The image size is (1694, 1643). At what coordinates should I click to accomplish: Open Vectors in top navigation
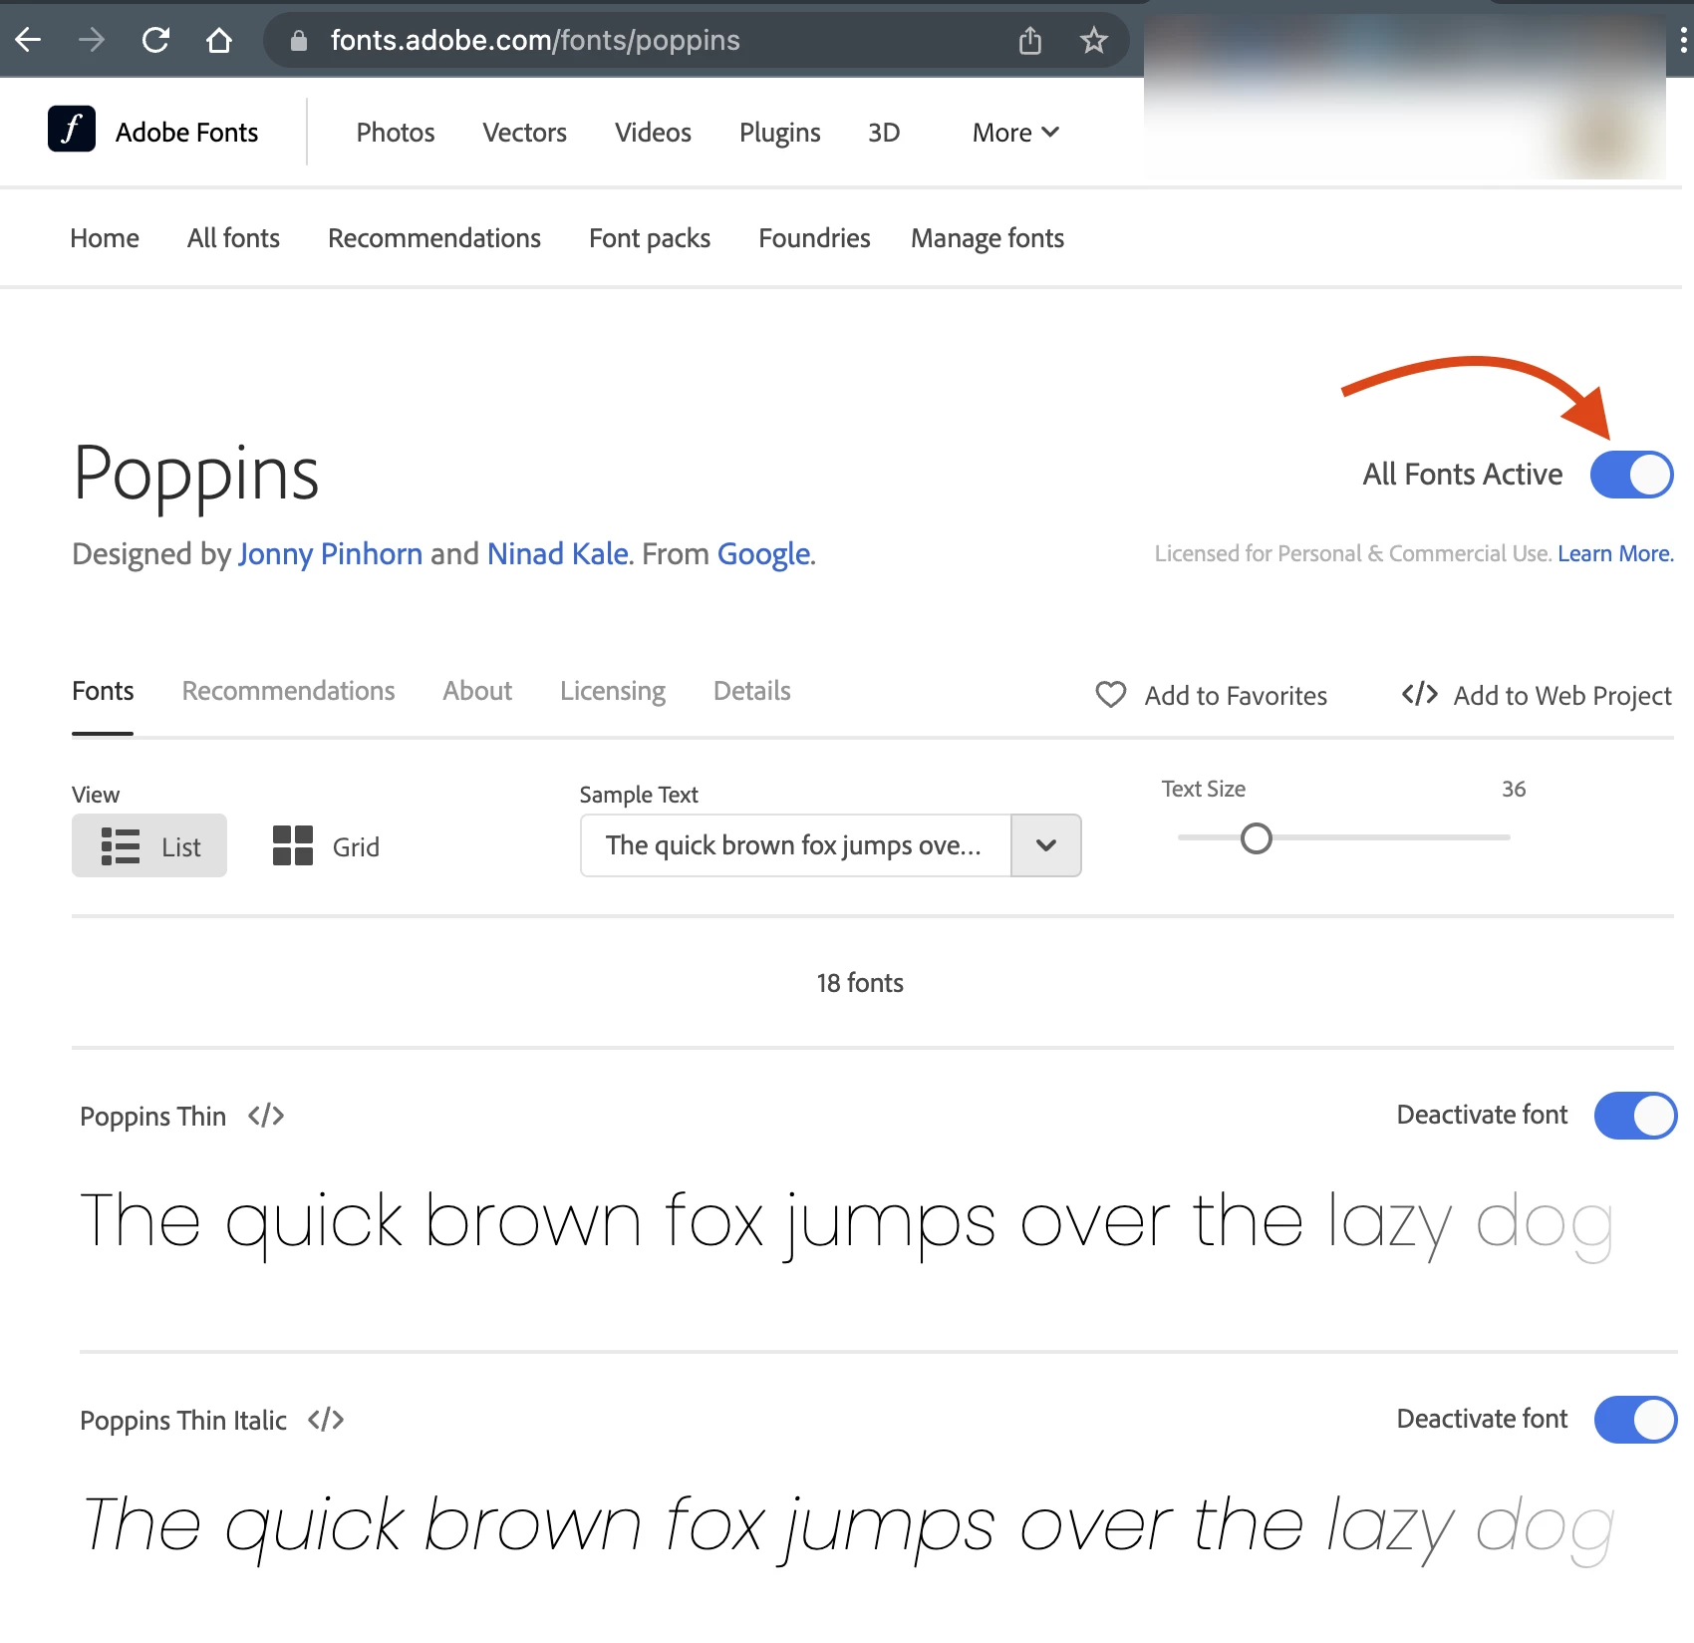coord(524,133)
